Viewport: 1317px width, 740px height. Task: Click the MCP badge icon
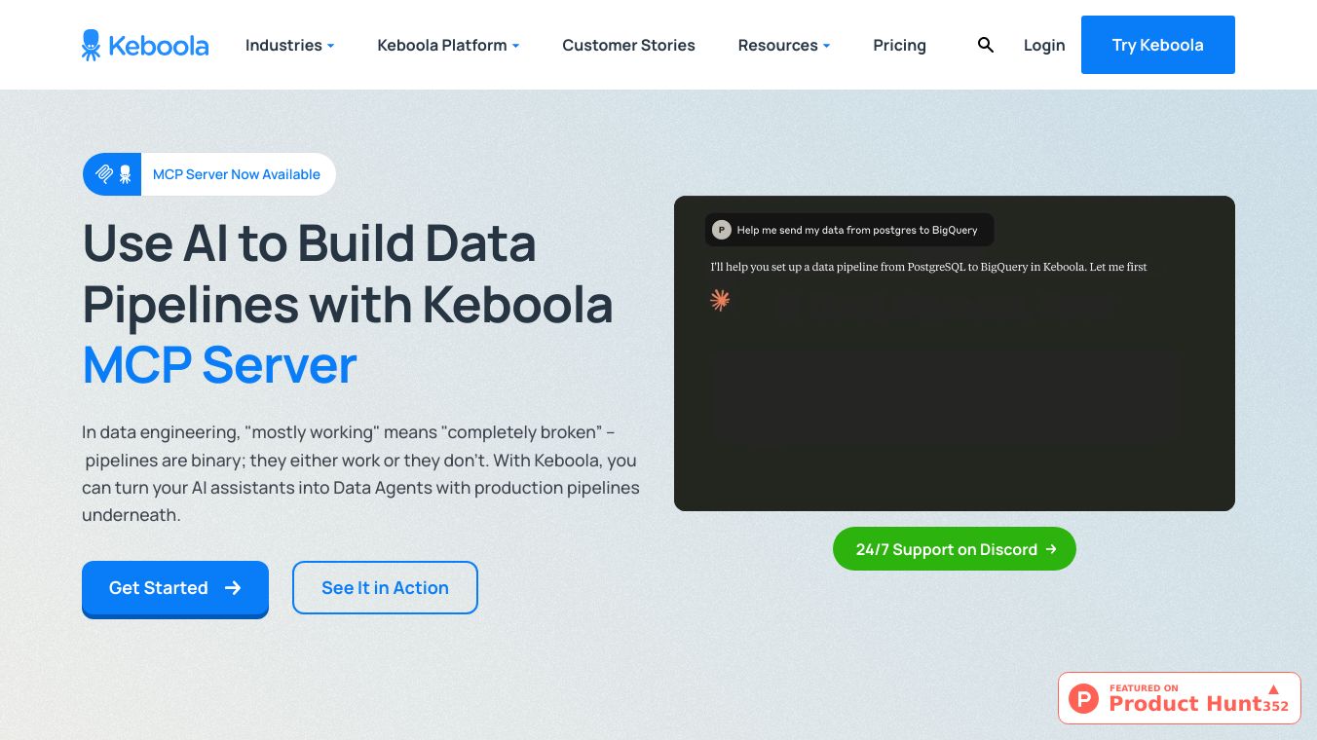coord(113,174)
